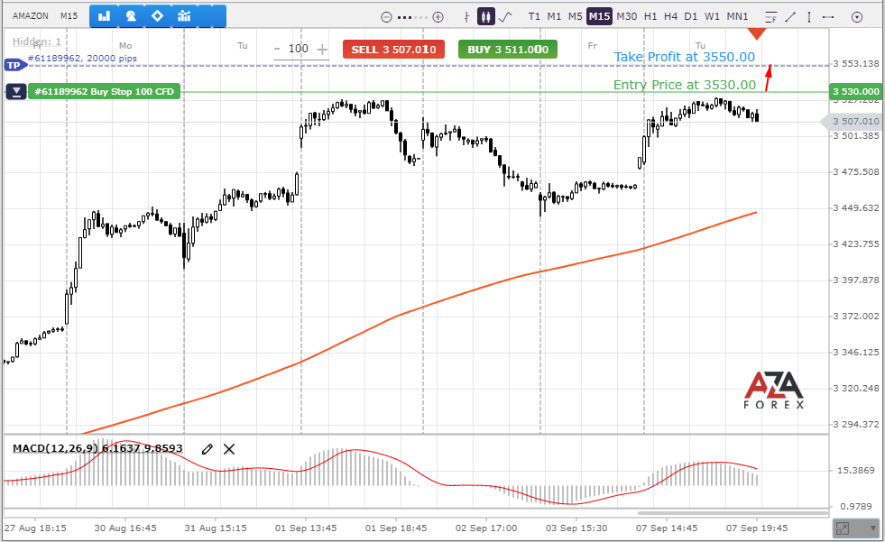Click the 01 Sep 13:45 time label
The width and height of the screenshot is (885, 542).
pyautogui.click(x=306, y=528)
